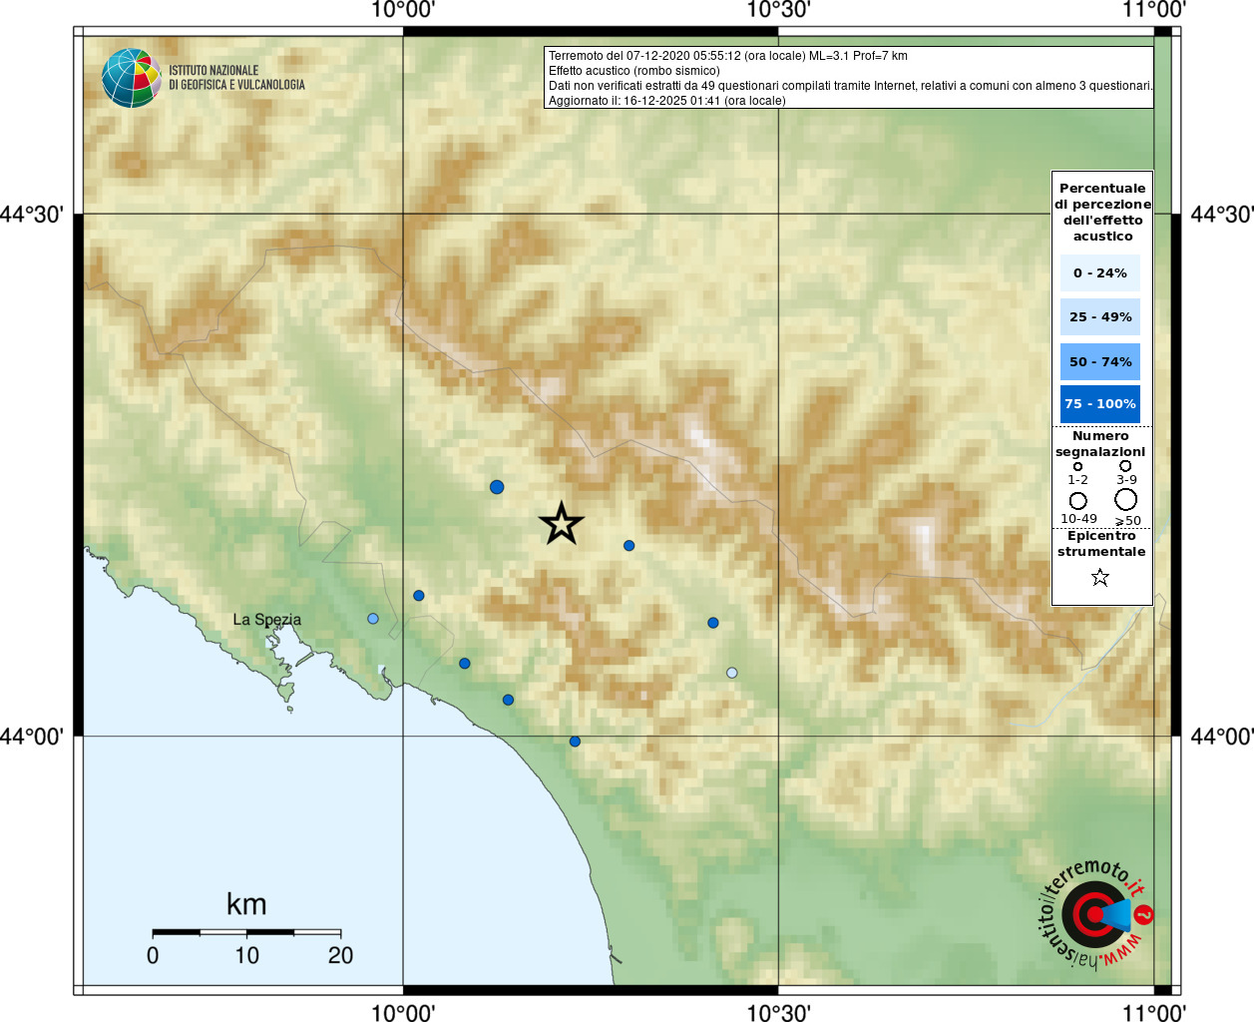Select the 50 - 74% legend swatch
The image size is (1254, 1022).
point(1100,361)
